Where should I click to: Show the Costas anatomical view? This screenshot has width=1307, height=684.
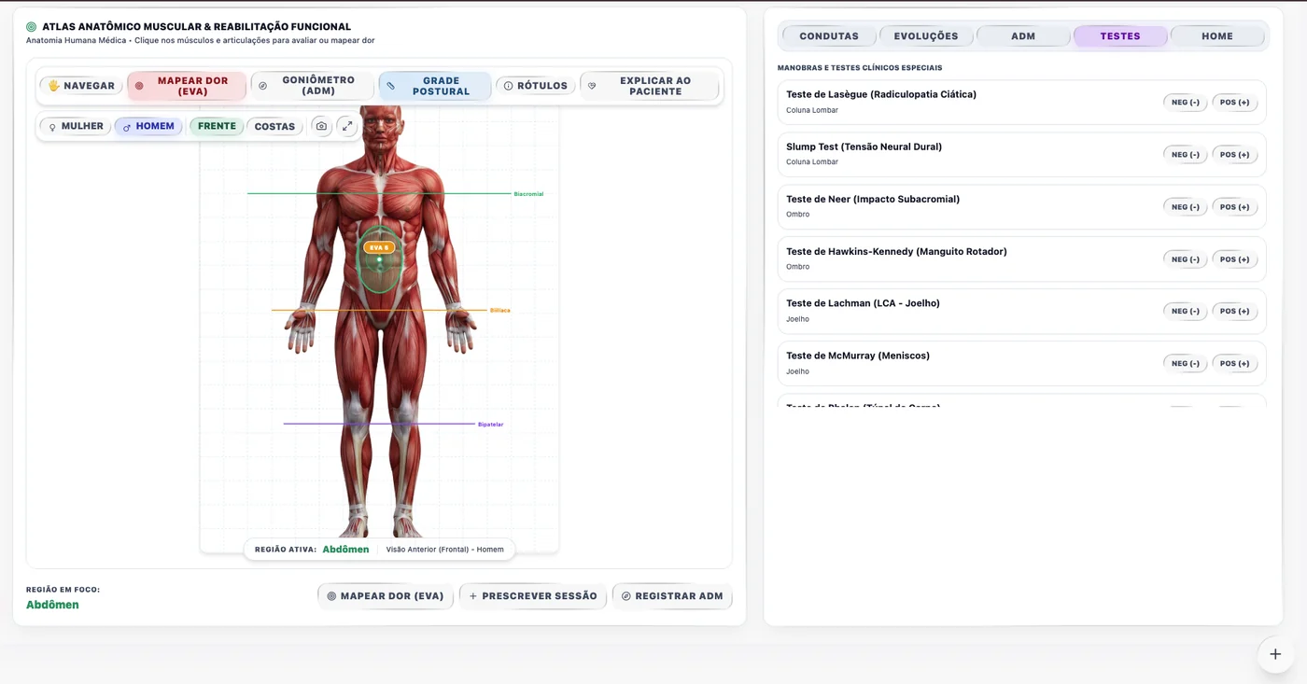pyautogui.click(x=274, y=126)
